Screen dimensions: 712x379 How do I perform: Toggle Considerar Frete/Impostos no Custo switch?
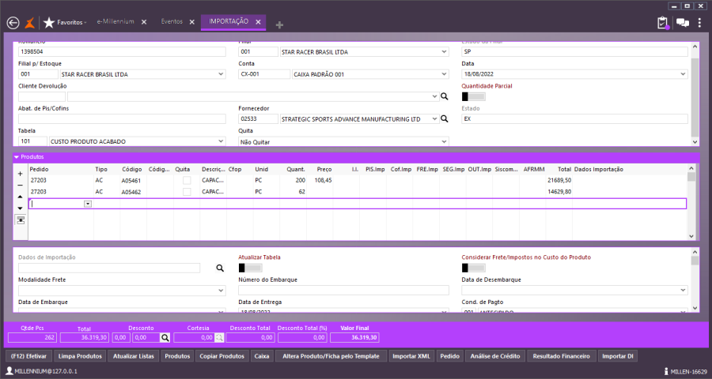coord(473,268)
